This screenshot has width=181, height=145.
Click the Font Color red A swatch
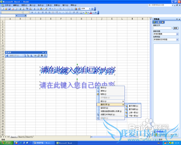(91, 12)
